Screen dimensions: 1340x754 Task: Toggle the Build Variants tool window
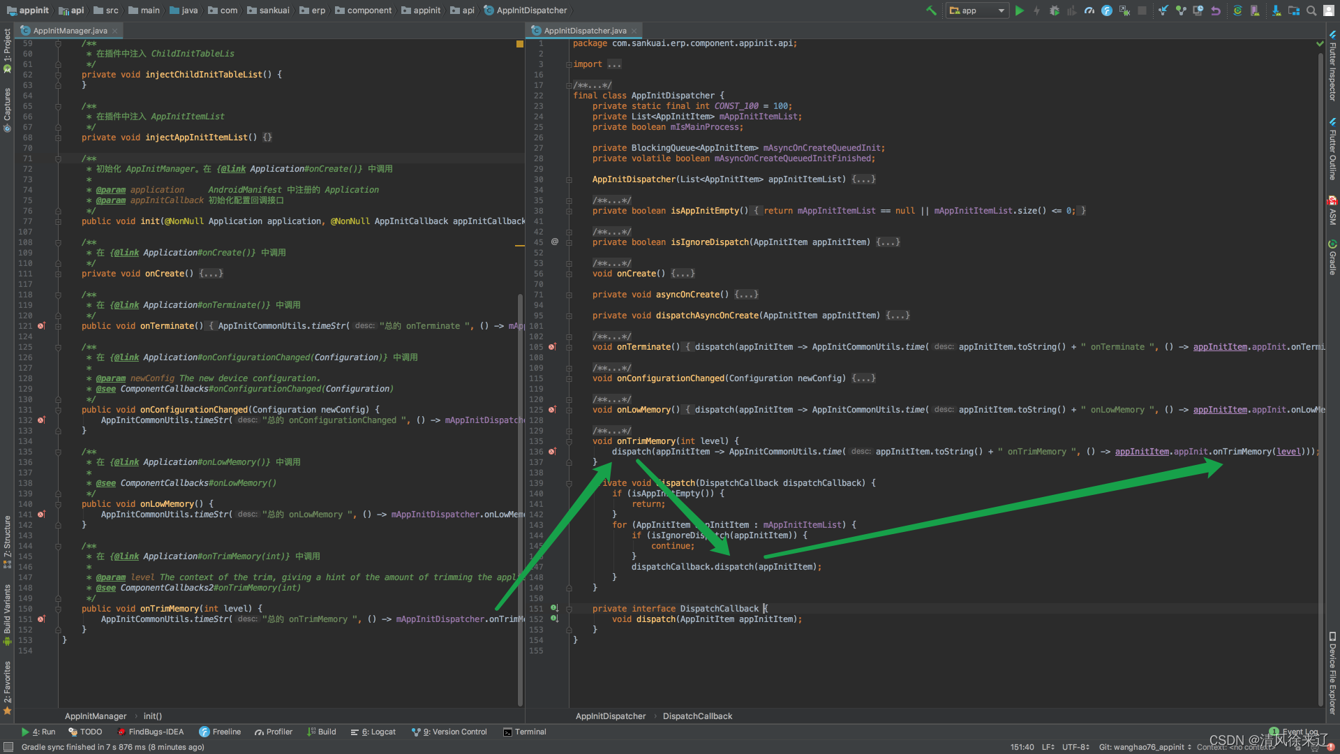click(7, 614)
